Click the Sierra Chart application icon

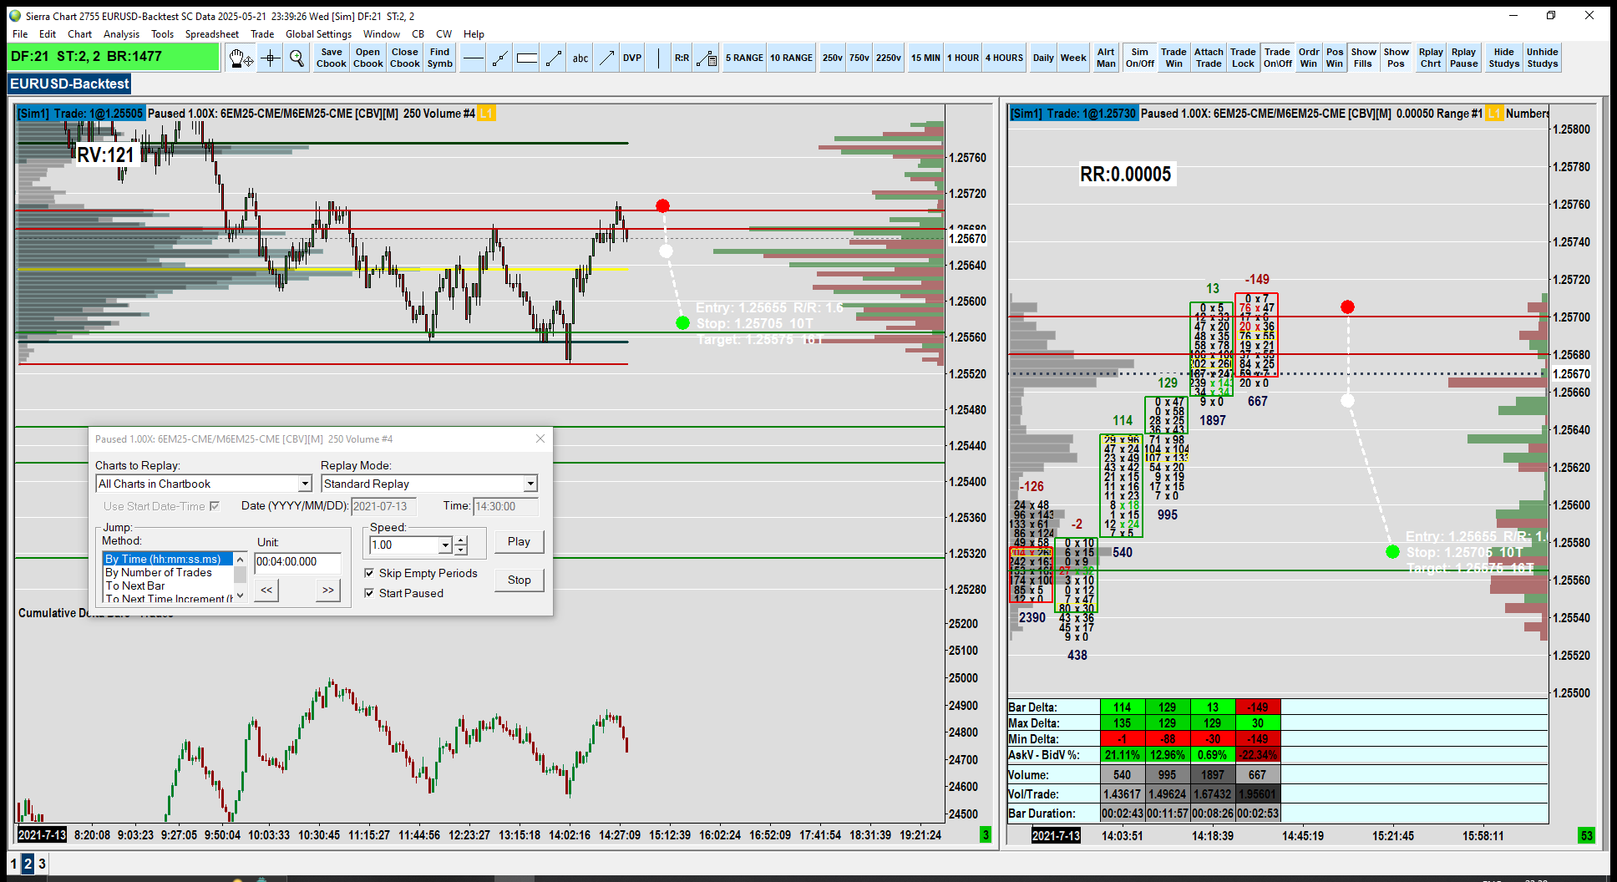click(x=15, y=15)
